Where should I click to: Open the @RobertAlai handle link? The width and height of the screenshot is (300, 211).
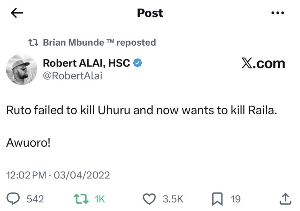pos(73,76)
